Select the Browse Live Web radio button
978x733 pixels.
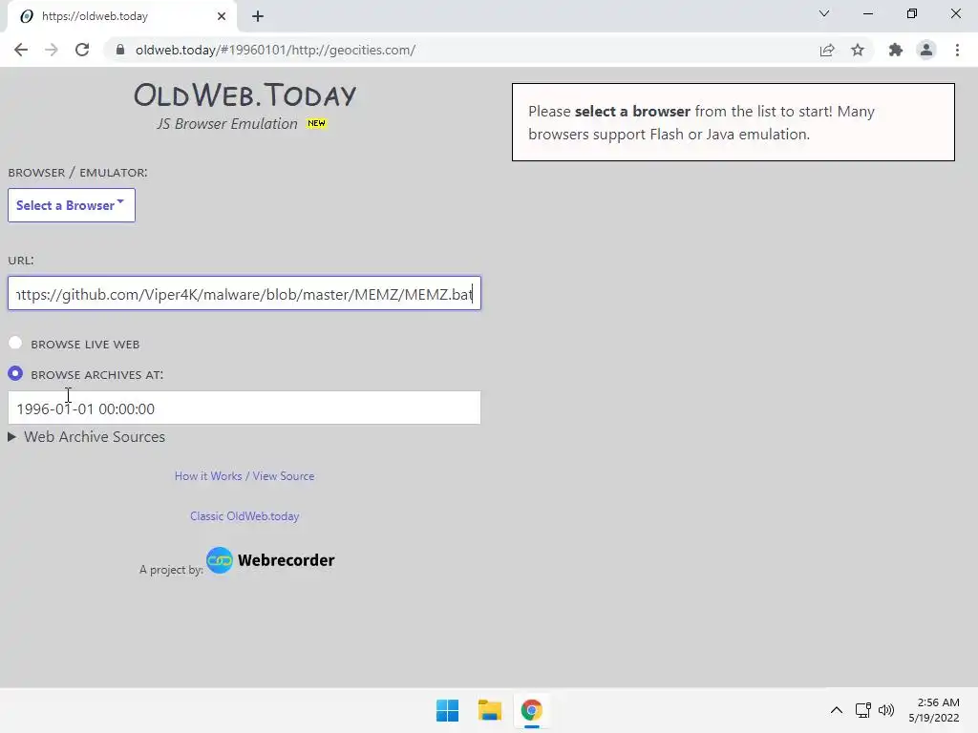click(15, 343)
